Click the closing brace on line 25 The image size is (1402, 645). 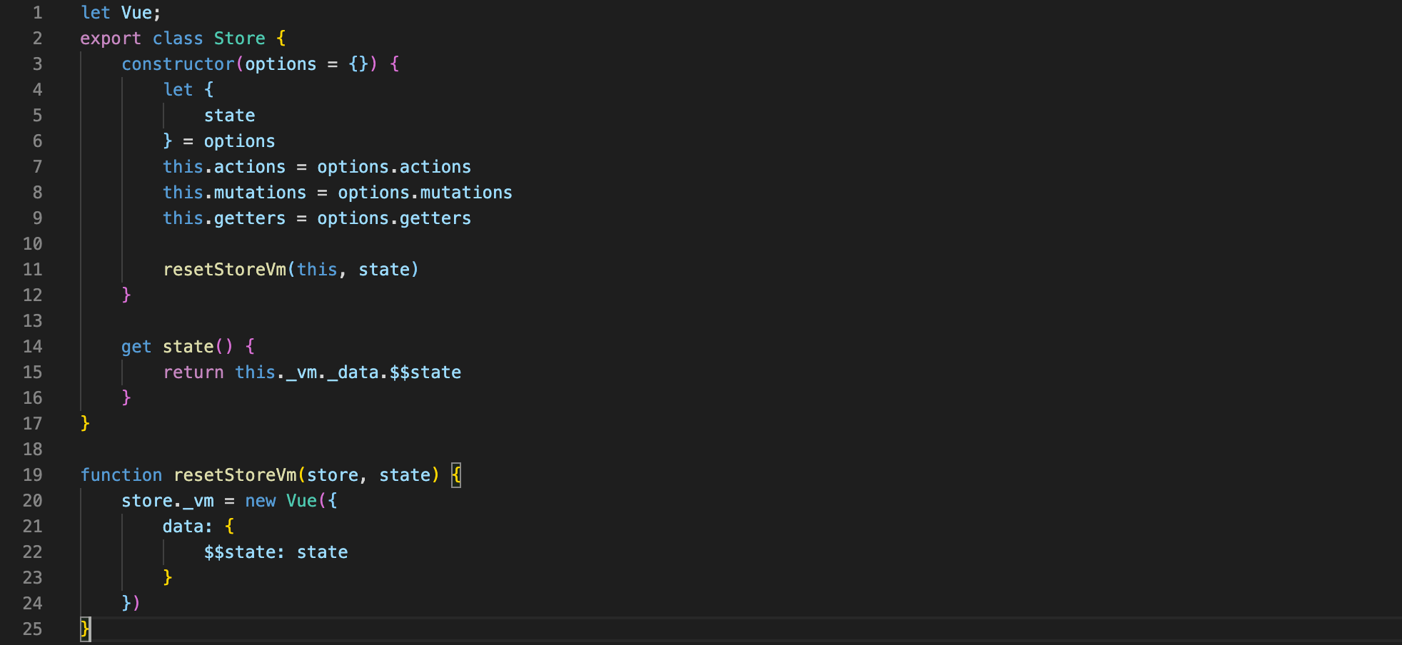85,629
